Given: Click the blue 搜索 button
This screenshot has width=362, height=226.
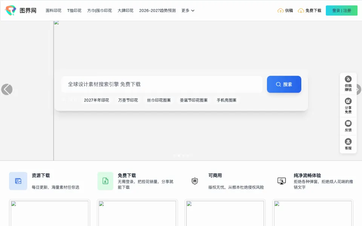Looking at the screenshot, I should (284, 84).
